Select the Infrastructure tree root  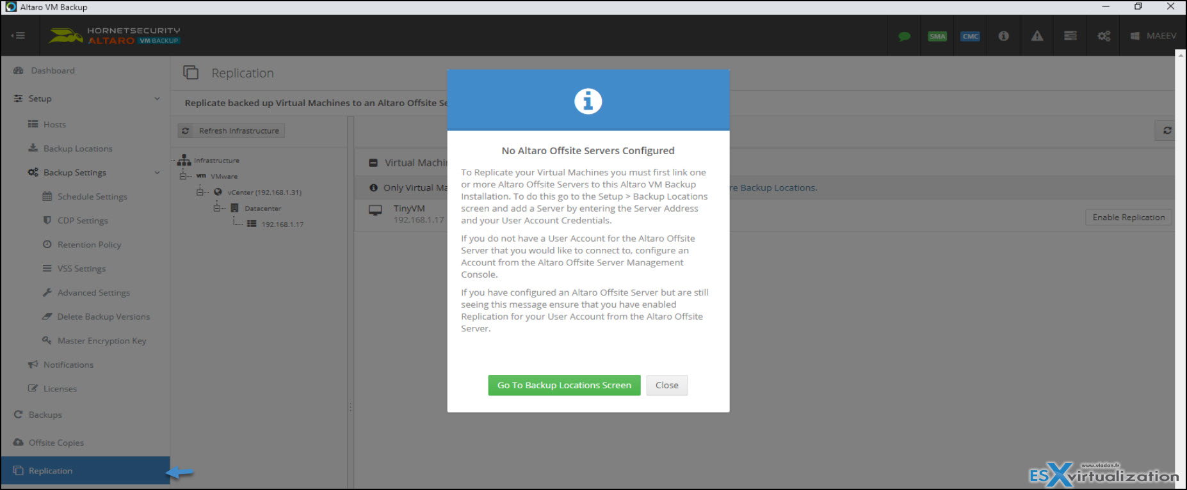(x=216, y=161)
